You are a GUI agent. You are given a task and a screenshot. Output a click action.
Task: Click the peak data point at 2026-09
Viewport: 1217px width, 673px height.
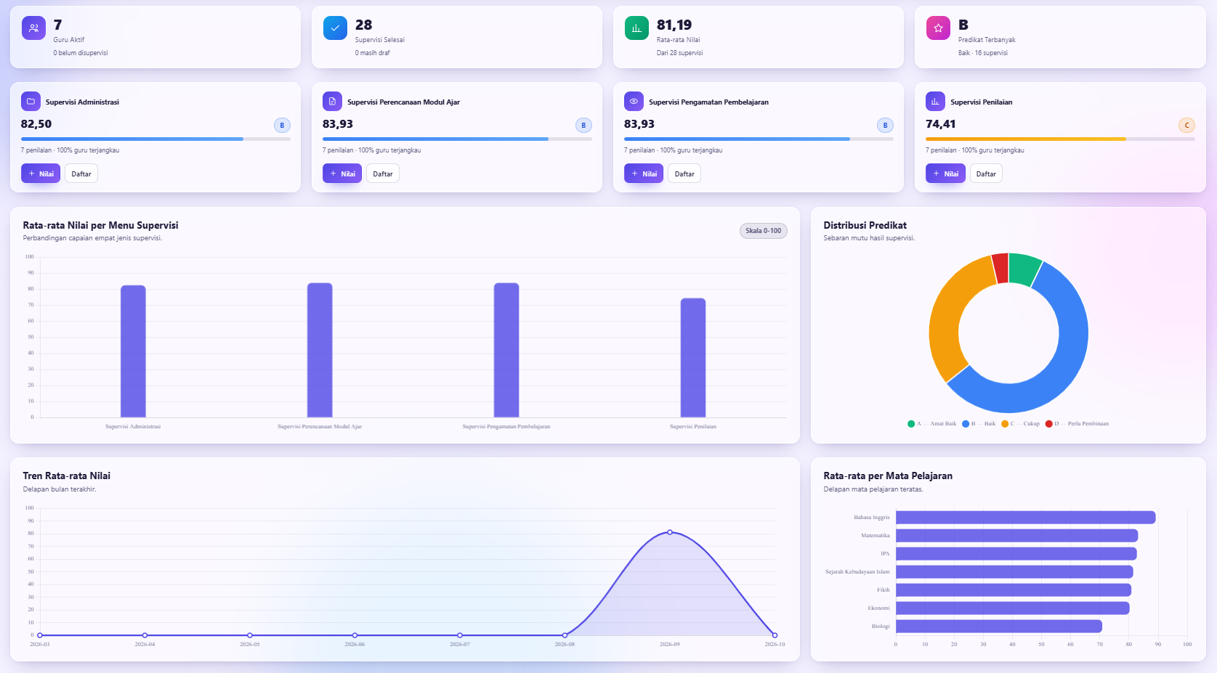pos(670,532)
